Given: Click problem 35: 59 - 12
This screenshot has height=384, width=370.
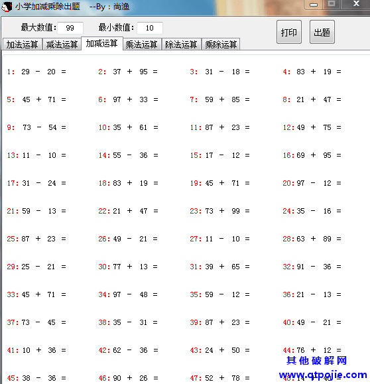Looking at the screenshot, I should 219,294.
